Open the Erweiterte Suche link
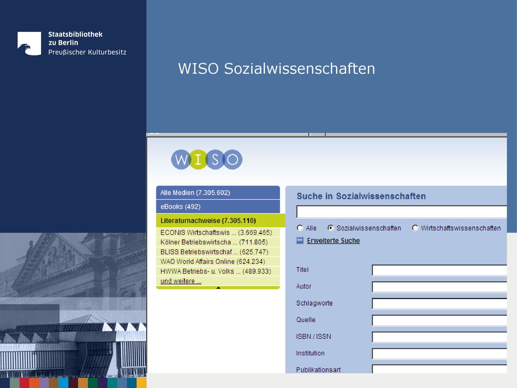This screenshot has height=388, width=517. pyautogui.click(x=333, y=240)
